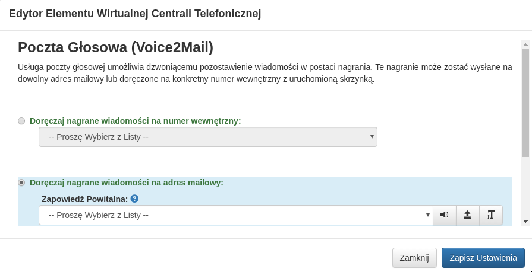Click the scrollbar down arrow
The width and height of the screenshot is (532, 272).
(525, 221)
